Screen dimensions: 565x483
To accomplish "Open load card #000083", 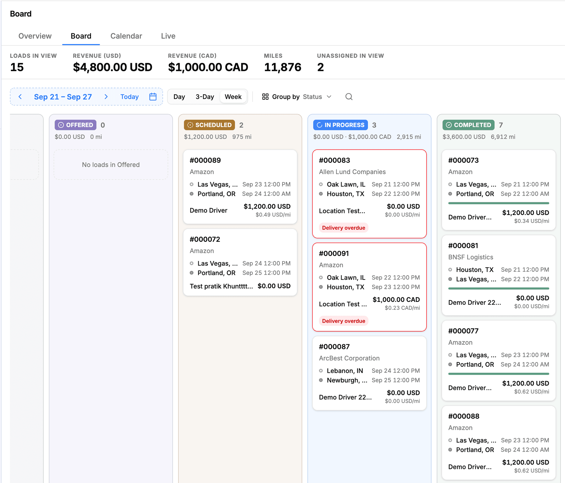I will [x=369, y=194].
